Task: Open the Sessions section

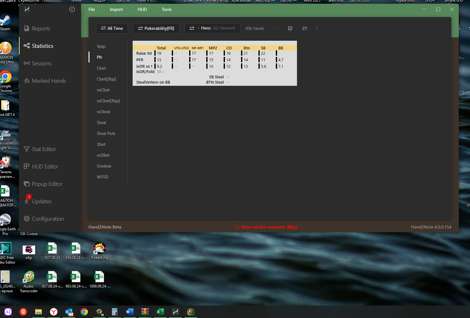Action: 38,63
